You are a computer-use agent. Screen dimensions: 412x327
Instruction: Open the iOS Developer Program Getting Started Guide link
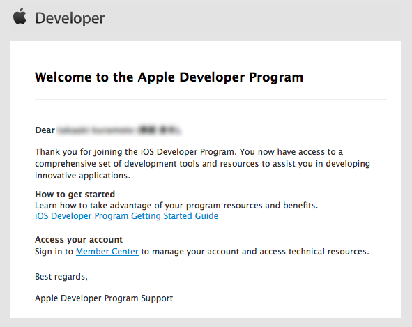[127, 216]
